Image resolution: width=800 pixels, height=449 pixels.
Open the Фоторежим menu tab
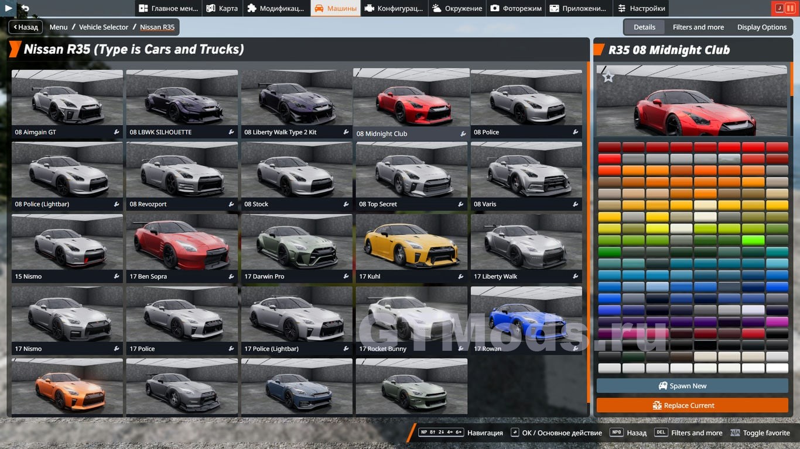click(x=517, y=8)
